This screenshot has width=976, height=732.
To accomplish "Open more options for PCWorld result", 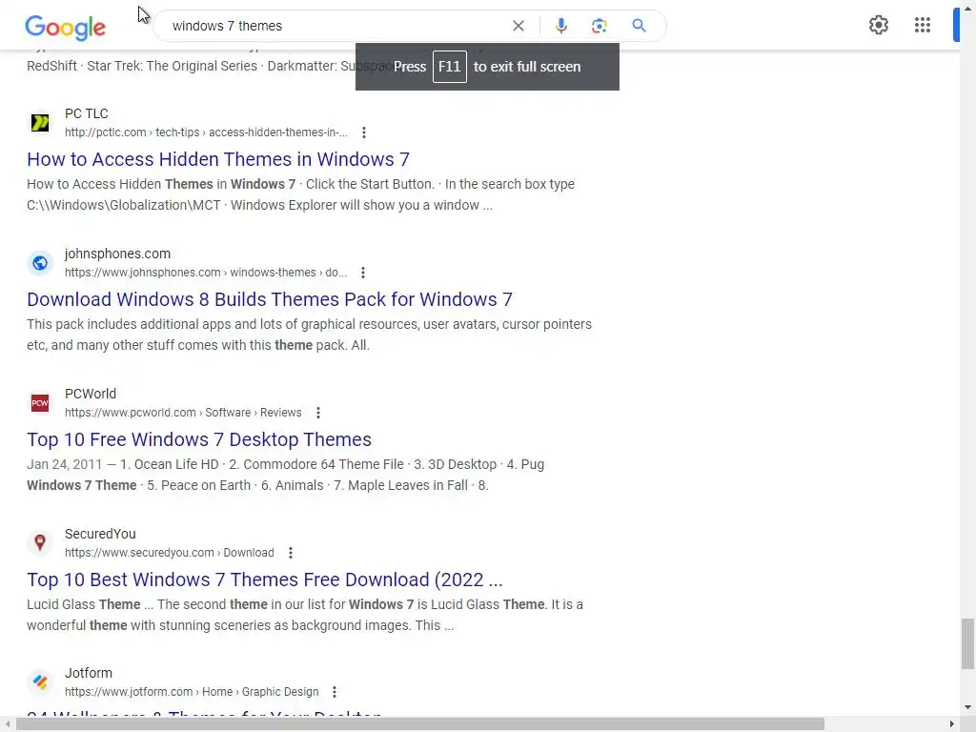I will [x=318, y=413].
